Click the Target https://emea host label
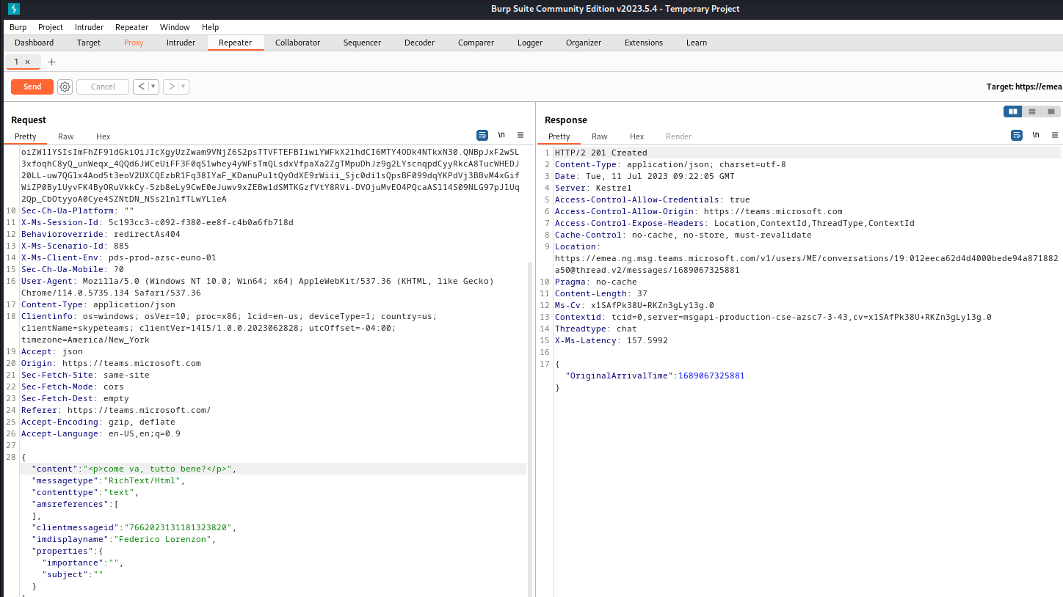 coord(1024,87)
